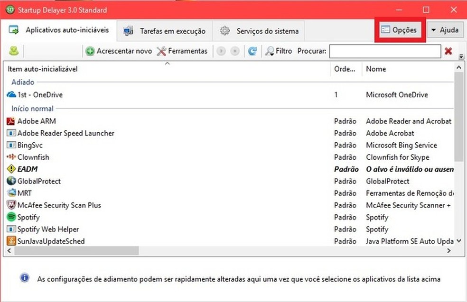
Task: Switch to Serviços do sistema tab
Action: tap(259, 31)
